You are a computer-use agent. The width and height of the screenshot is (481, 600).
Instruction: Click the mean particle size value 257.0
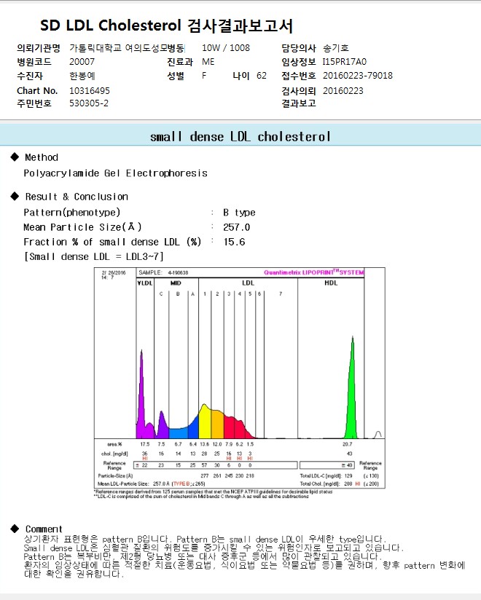[x=237, y=227]
